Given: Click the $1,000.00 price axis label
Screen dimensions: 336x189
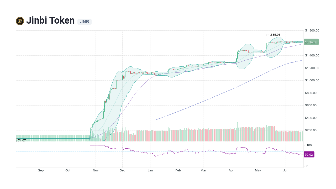Looking at the screenshot, I should 312,80.
